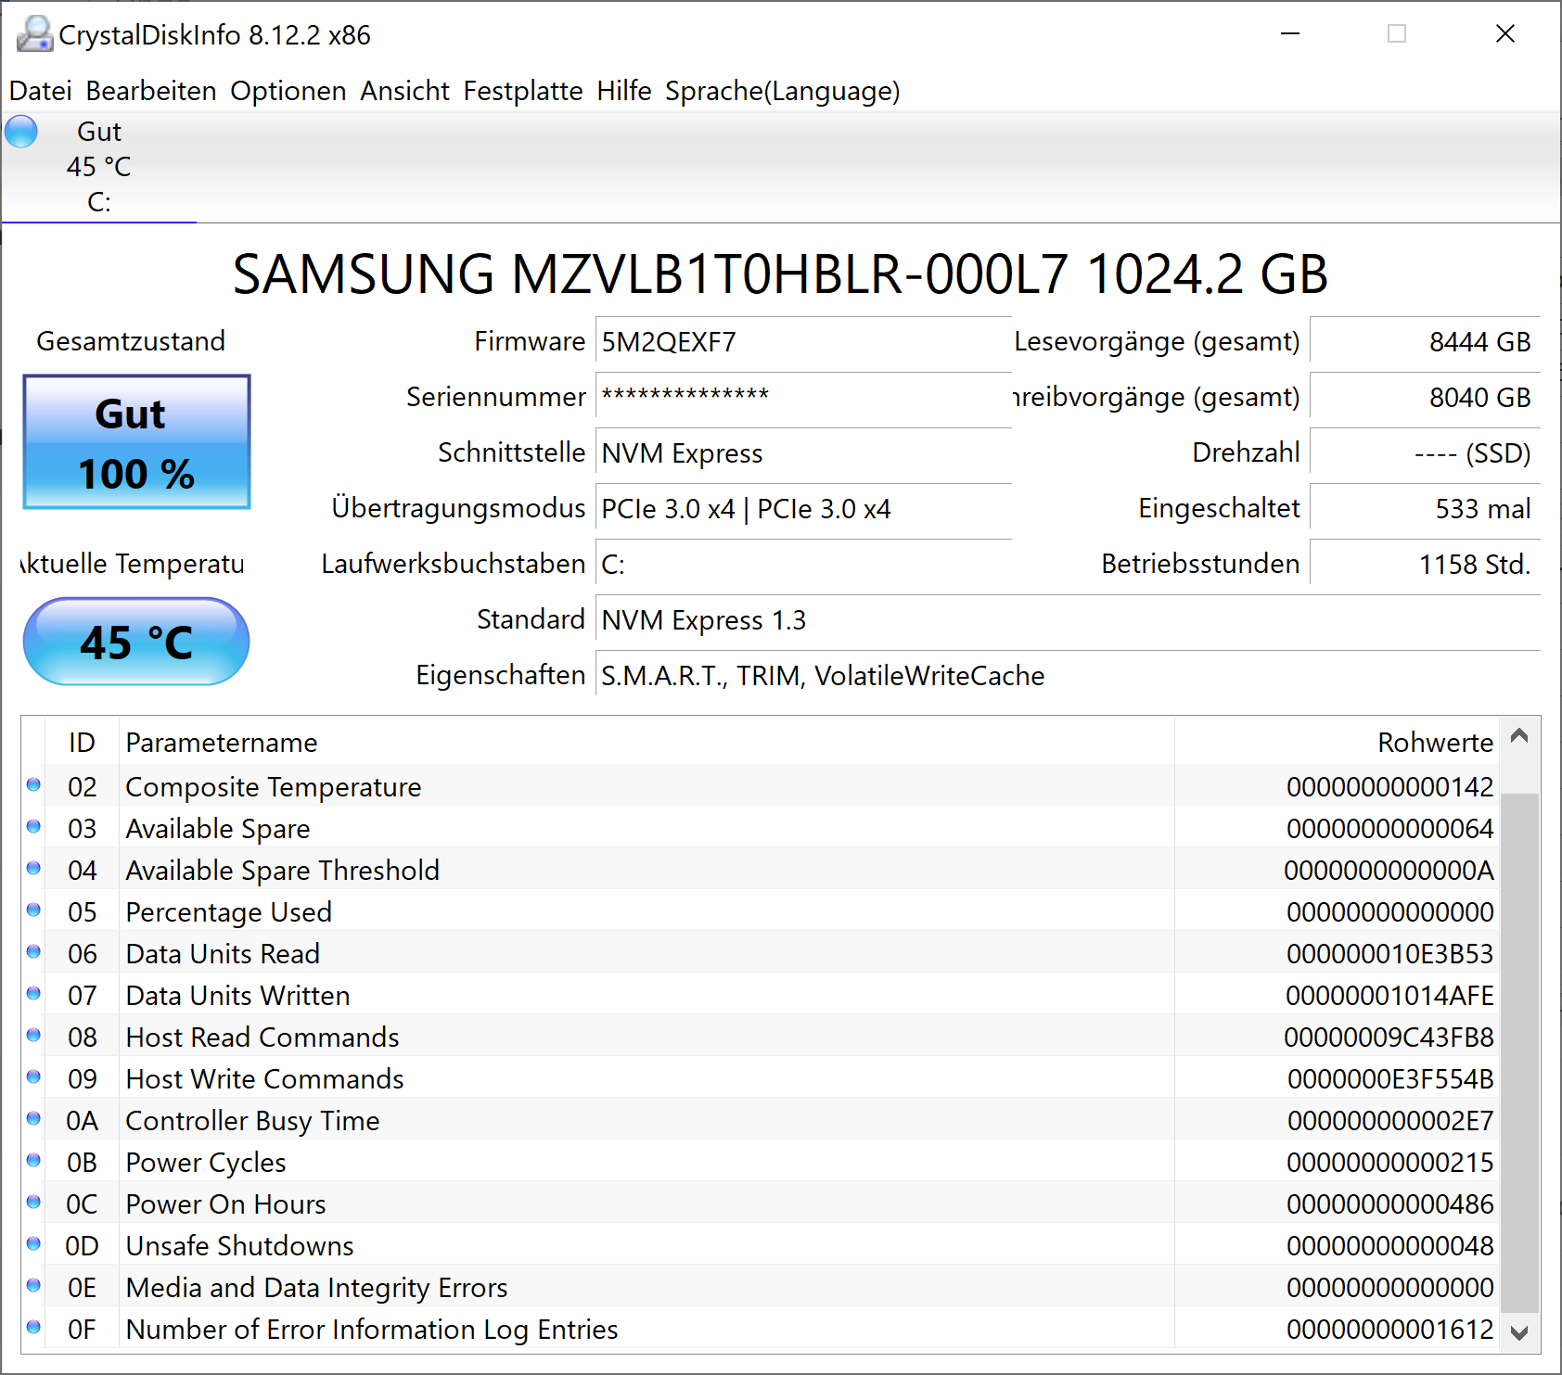Click the CrystalDiskInfo app icon in title bar
The height and width of the screenshot is (1375, 1562).
35,34
